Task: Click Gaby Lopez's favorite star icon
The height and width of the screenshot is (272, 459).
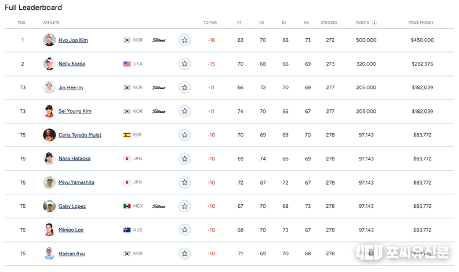Action: pyautogui.click(x=184, y=206)
